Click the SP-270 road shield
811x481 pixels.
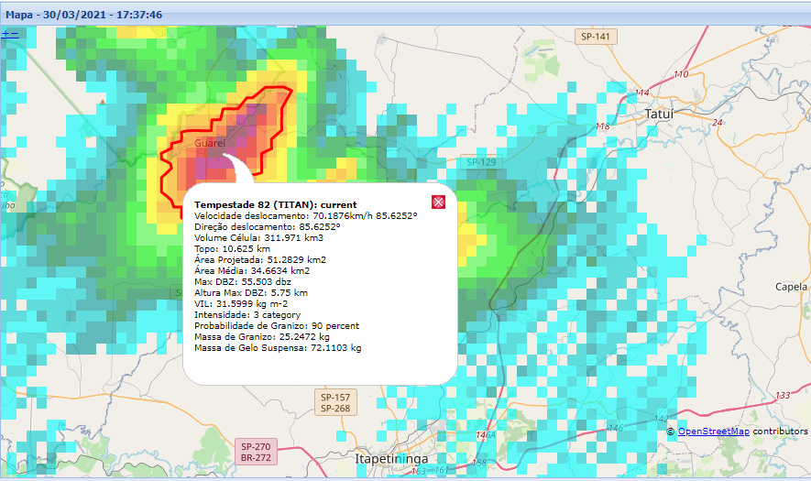coord(257,445)
